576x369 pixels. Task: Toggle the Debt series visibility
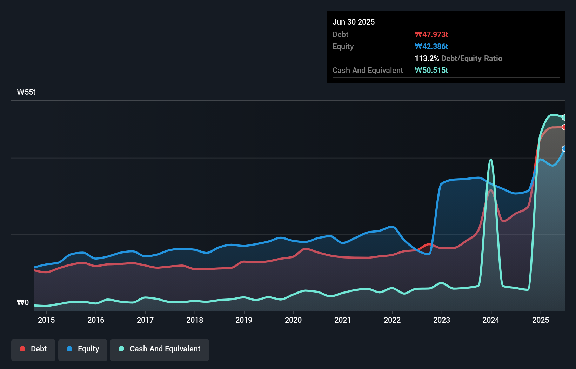tap(33, 349)
